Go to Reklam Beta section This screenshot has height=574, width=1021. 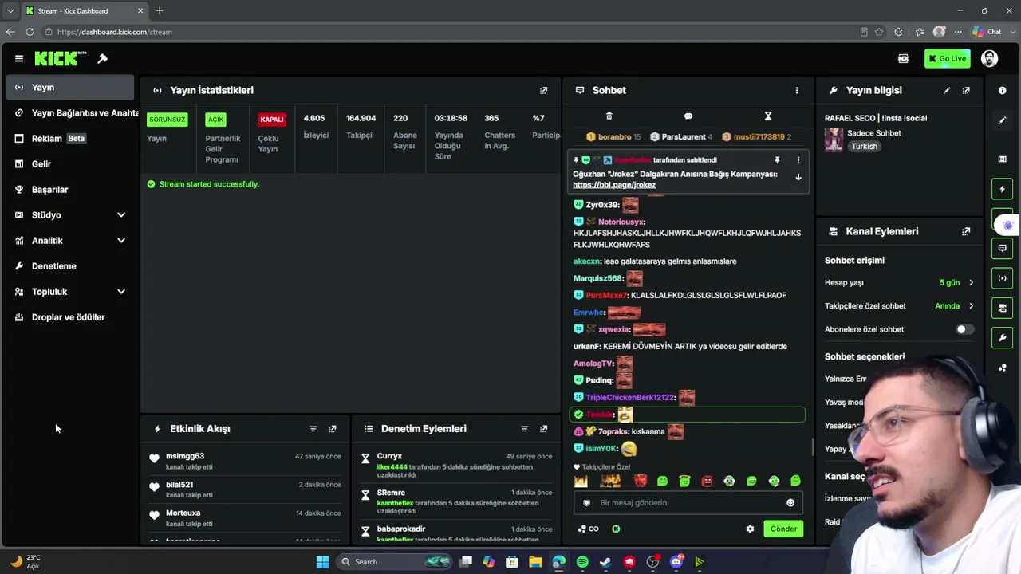[x=70, y=139]
